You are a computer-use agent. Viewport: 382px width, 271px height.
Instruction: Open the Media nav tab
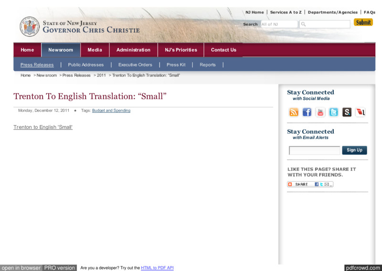tap(95, 50)
